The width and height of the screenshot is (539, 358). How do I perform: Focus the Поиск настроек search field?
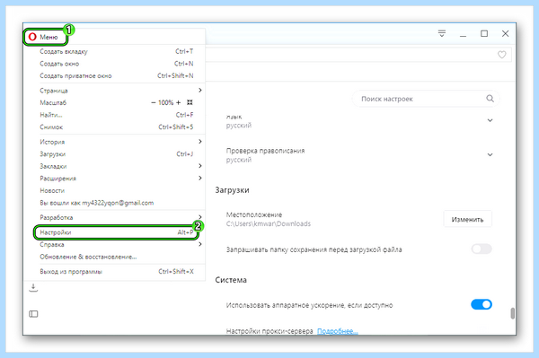tap(425, 99)
